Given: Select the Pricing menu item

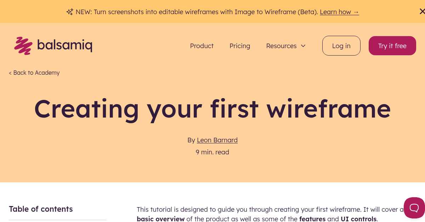Looking at the screenshot, I should [x=240, y=46].
